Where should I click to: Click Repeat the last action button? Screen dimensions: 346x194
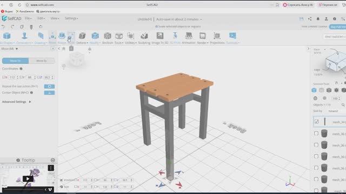click(49, 86)
